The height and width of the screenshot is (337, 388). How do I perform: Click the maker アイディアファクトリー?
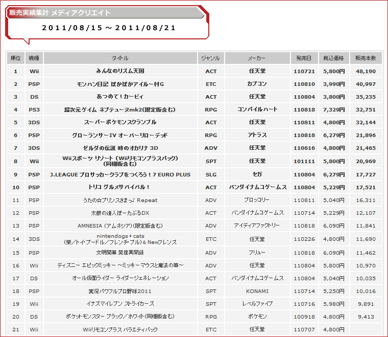[x=257, y=226]
